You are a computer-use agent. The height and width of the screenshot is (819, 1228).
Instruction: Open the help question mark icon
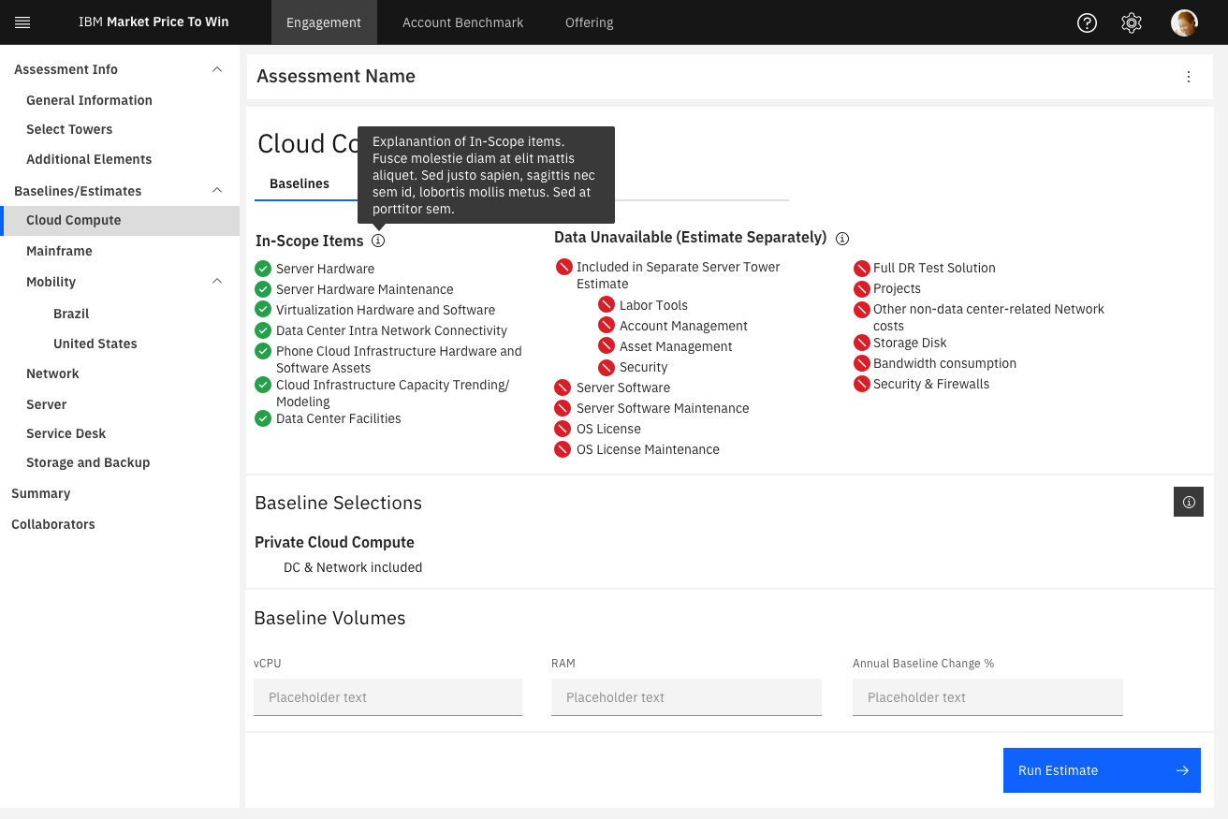(1087, 22)
